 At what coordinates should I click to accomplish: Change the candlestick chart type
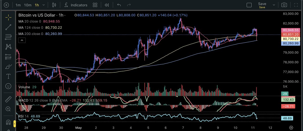54,5
